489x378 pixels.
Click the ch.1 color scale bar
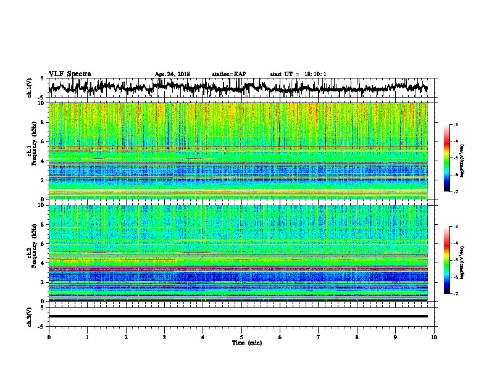(446, 158)
